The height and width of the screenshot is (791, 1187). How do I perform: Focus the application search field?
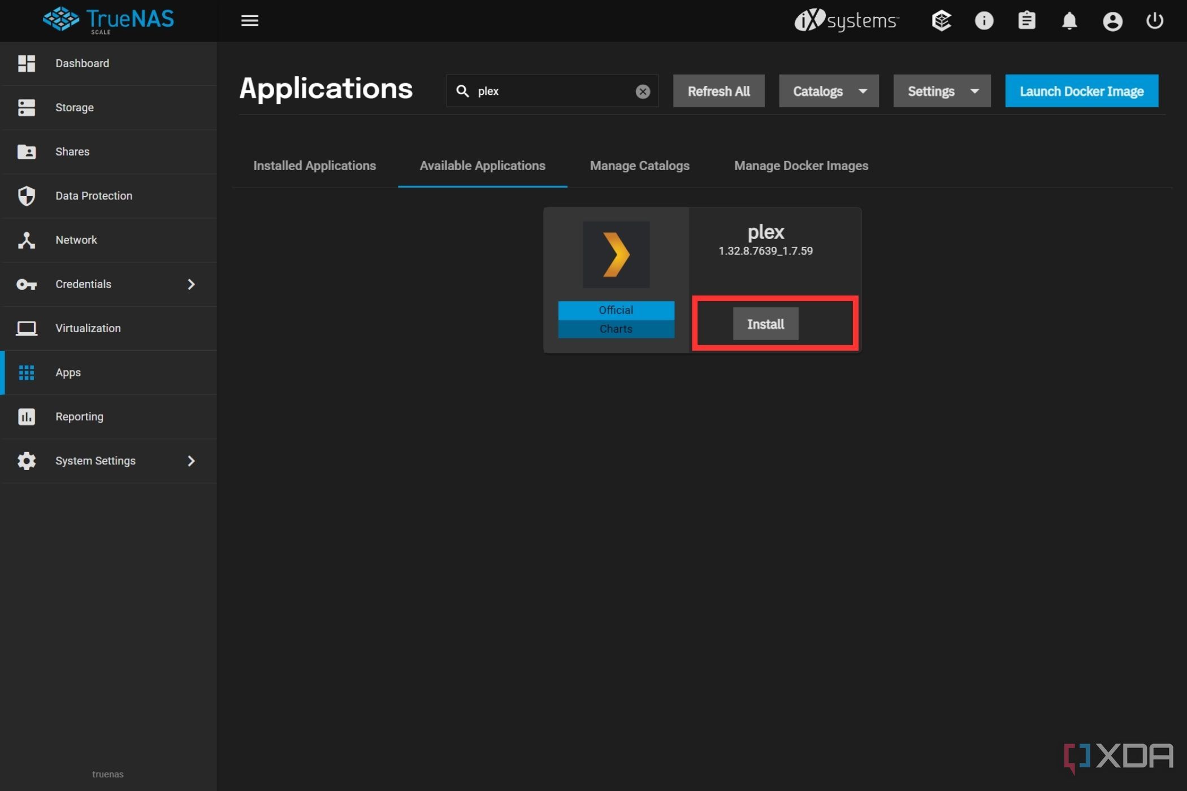tap(552, 91)
